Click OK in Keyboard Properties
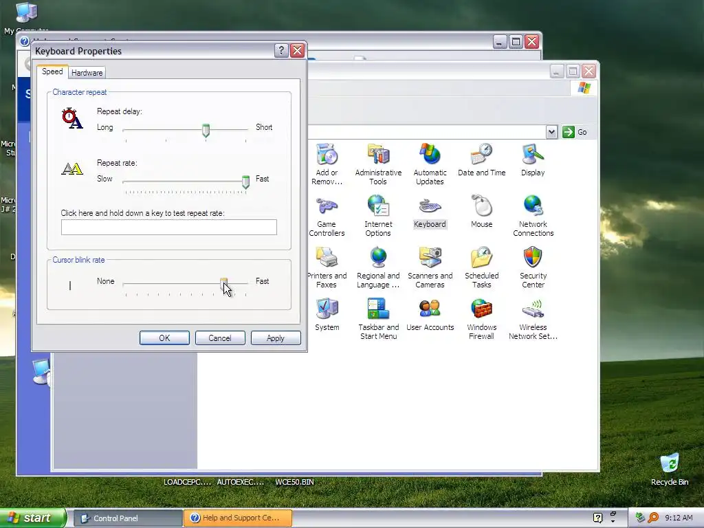 (164, 338)
